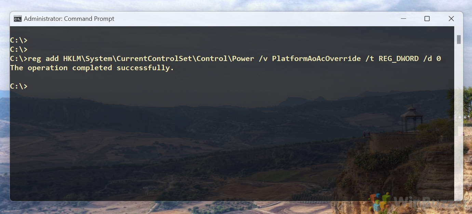This screenshot has width=472, height=214.
Task: Grab the vertical scrollbar thumb
Action: 459,40
